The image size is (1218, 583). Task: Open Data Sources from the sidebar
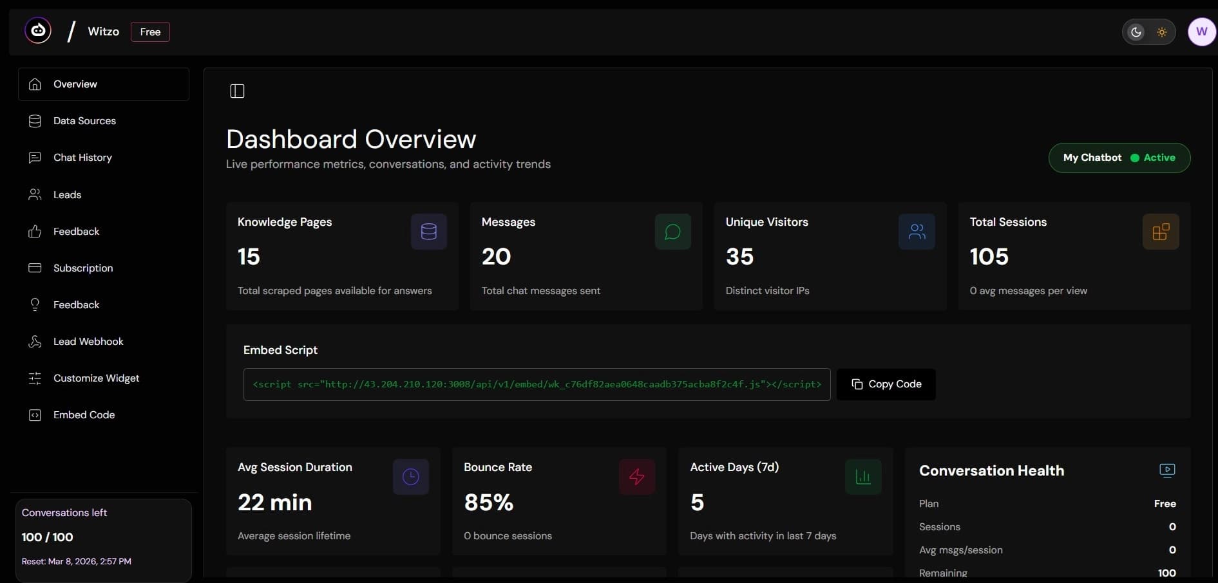(84, 120)
